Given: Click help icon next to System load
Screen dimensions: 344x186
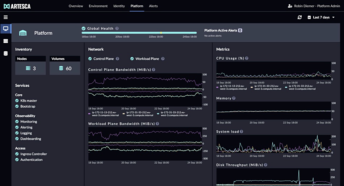Looking at the screenshot, I should click(241, 131).
